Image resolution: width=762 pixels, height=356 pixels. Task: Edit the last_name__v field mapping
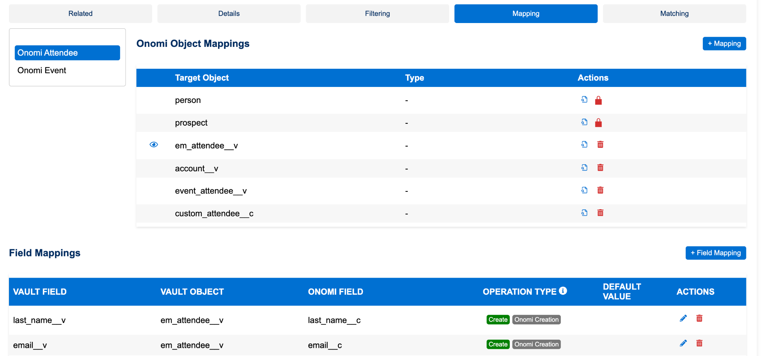(683, 318)
